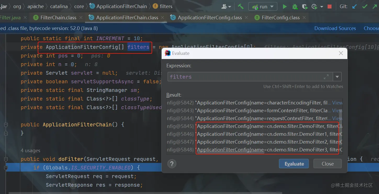Select the cn.demo.filter.DemoFilter, result row
The width and height of the screenshot is (379, 194).
pos(254,126)
